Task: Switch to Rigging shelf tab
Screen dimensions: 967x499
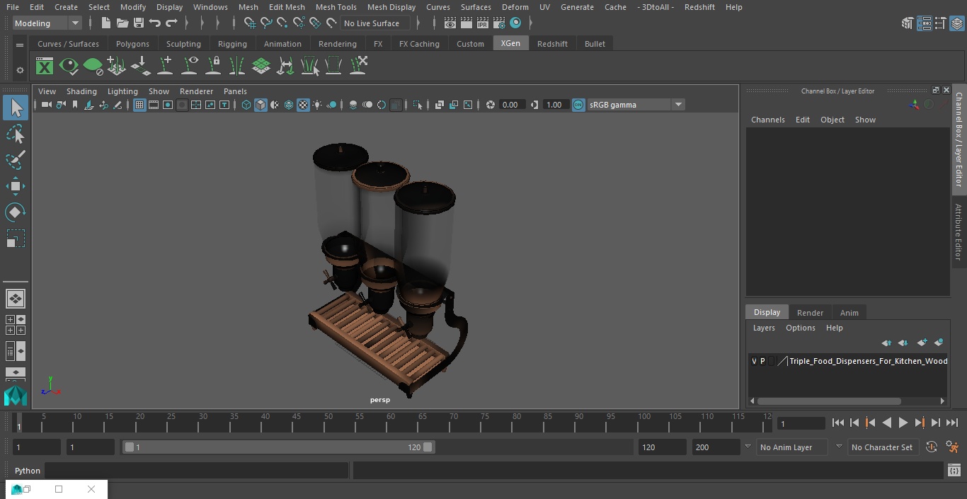Action: [232, 44]
